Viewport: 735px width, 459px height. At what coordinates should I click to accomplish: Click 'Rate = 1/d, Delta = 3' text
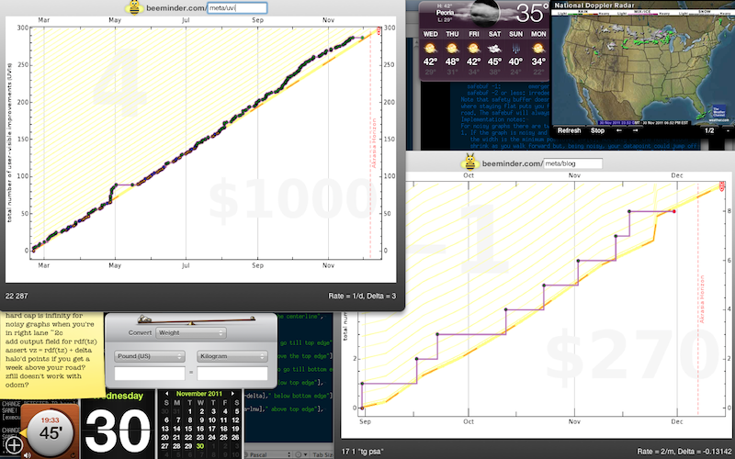pos(362,296)
